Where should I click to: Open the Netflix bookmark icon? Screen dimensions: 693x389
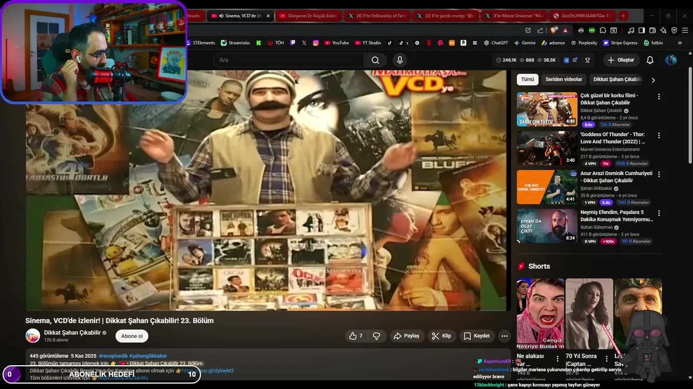(429, 43)
